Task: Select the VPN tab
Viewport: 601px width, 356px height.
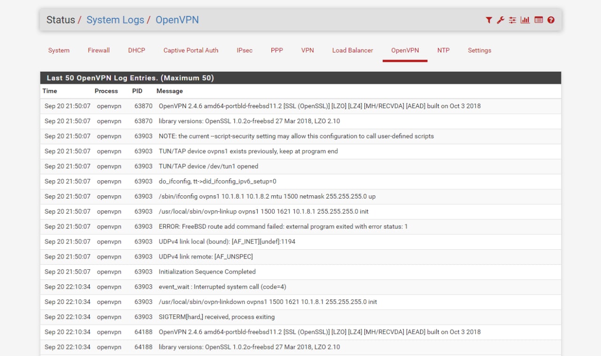Action: tap(308, 50)
